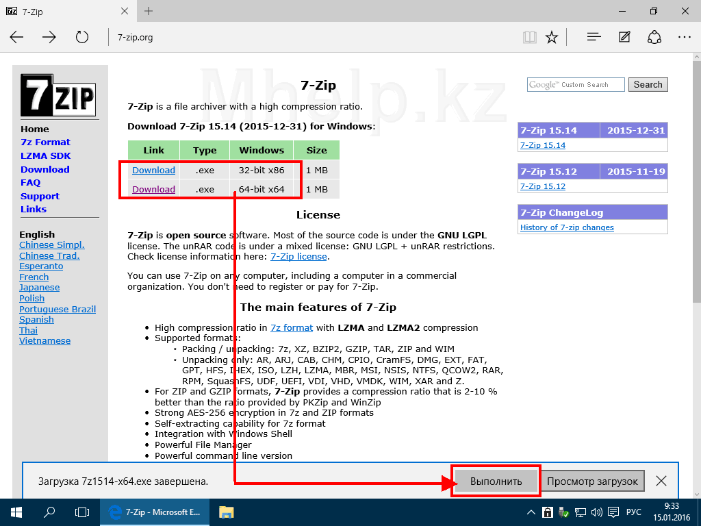This screenshot has width=701, height=526.
Task: Add page to favorites star icon
Action: (552, 37)
